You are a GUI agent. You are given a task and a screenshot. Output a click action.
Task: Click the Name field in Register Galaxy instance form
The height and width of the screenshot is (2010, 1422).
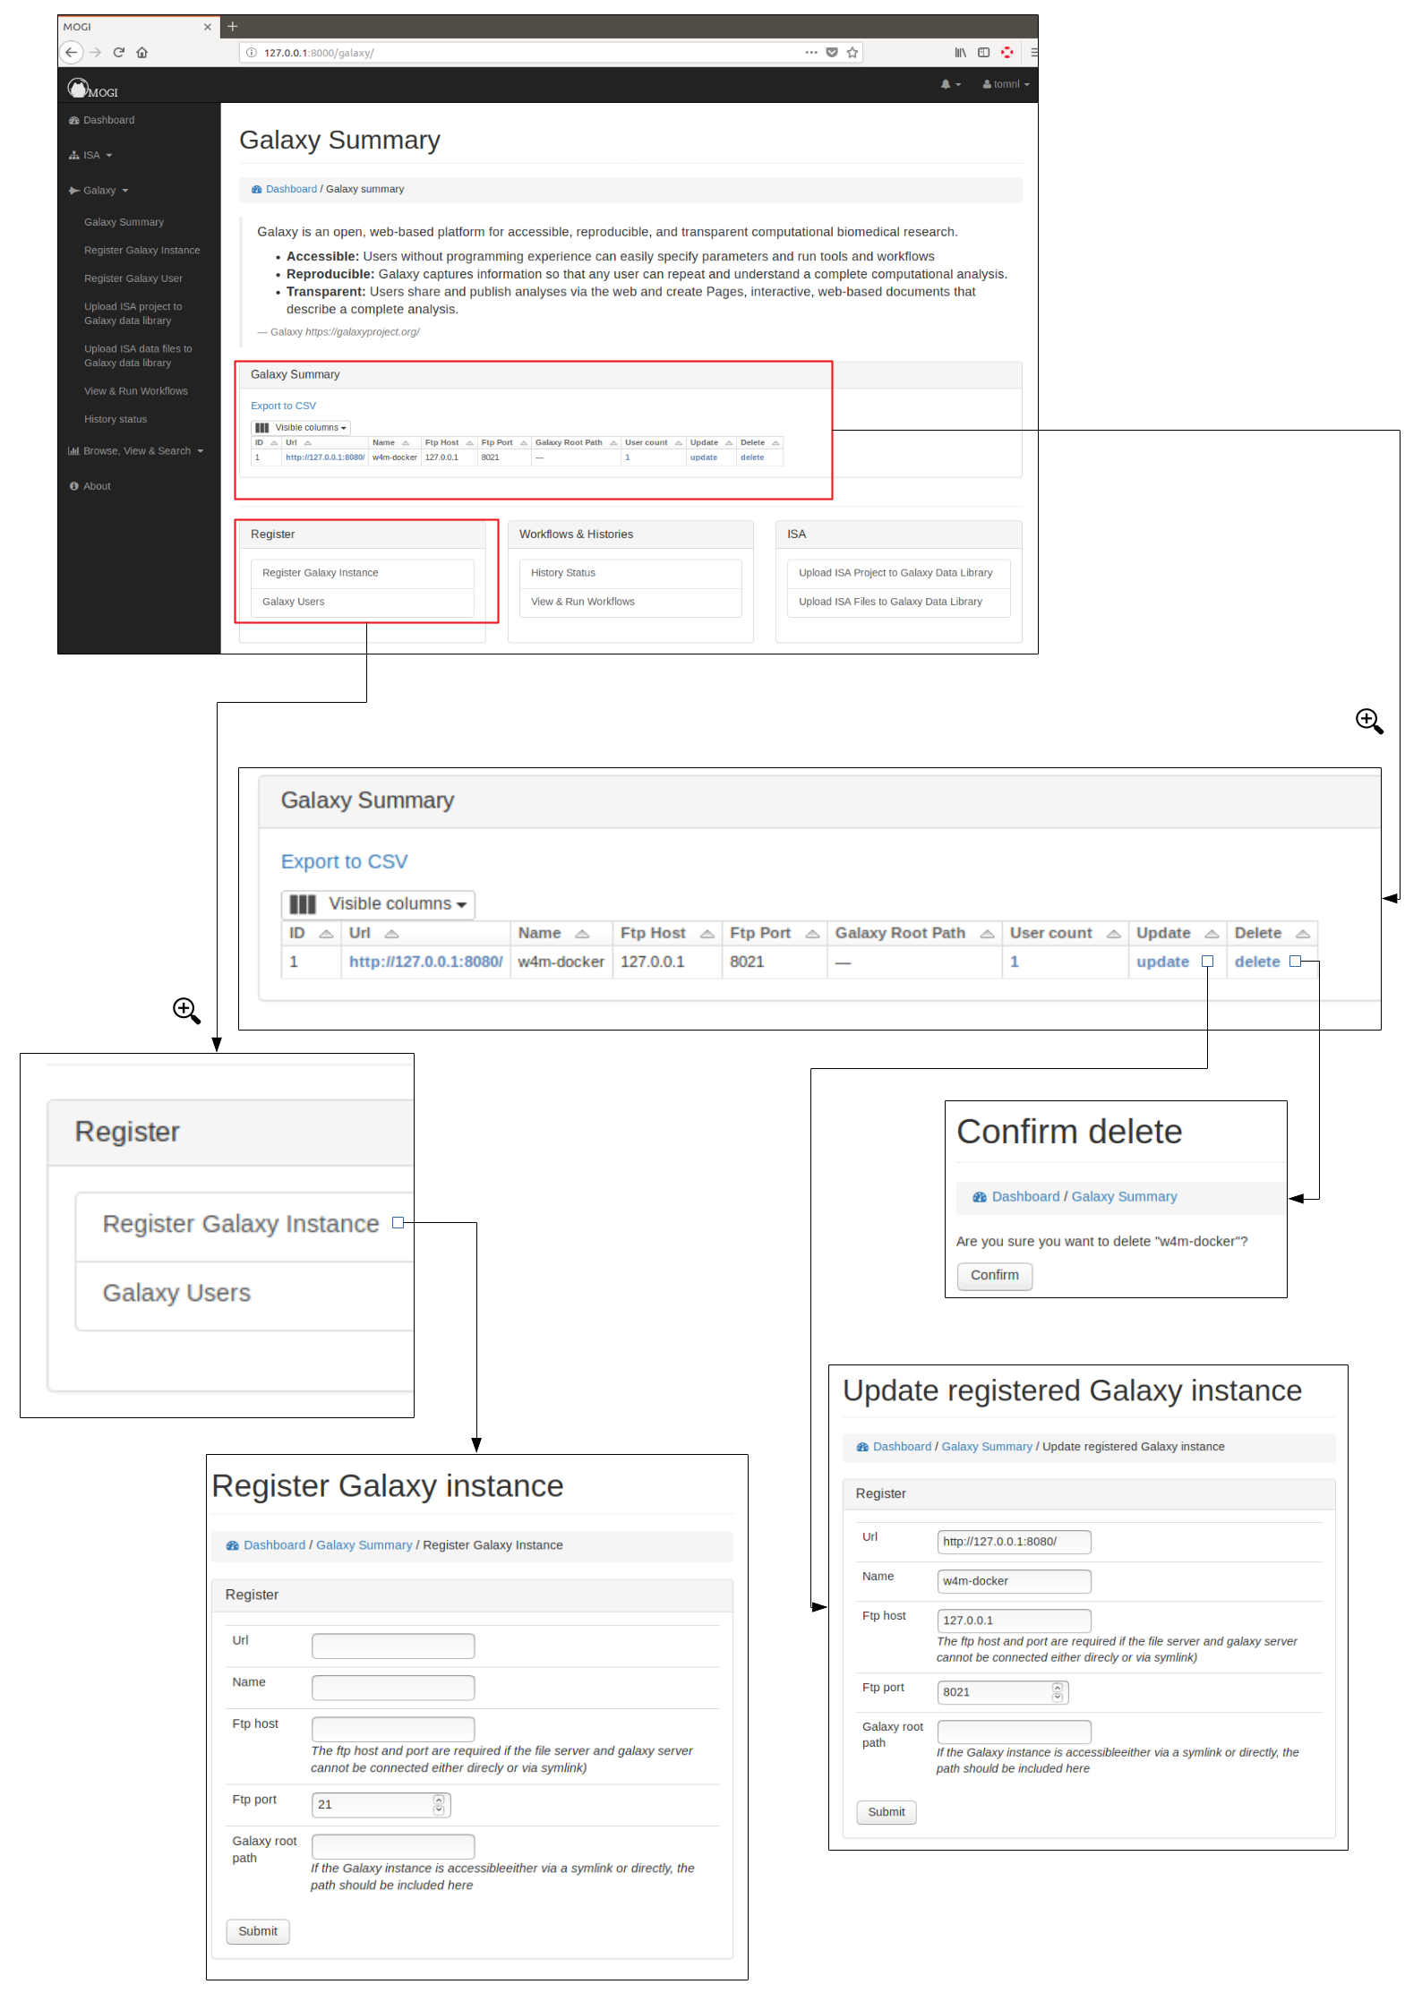393,1688
